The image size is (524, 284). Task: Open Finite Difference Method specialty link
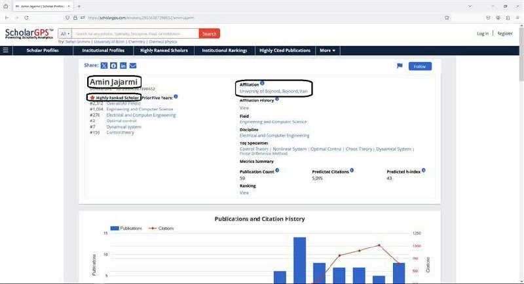[x=263, y=154]
